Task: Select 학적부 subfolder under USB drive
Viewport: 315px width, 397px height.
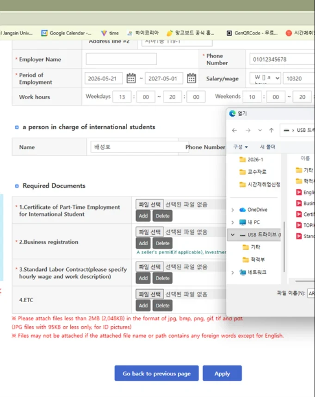Action: (x=254, y=260)
